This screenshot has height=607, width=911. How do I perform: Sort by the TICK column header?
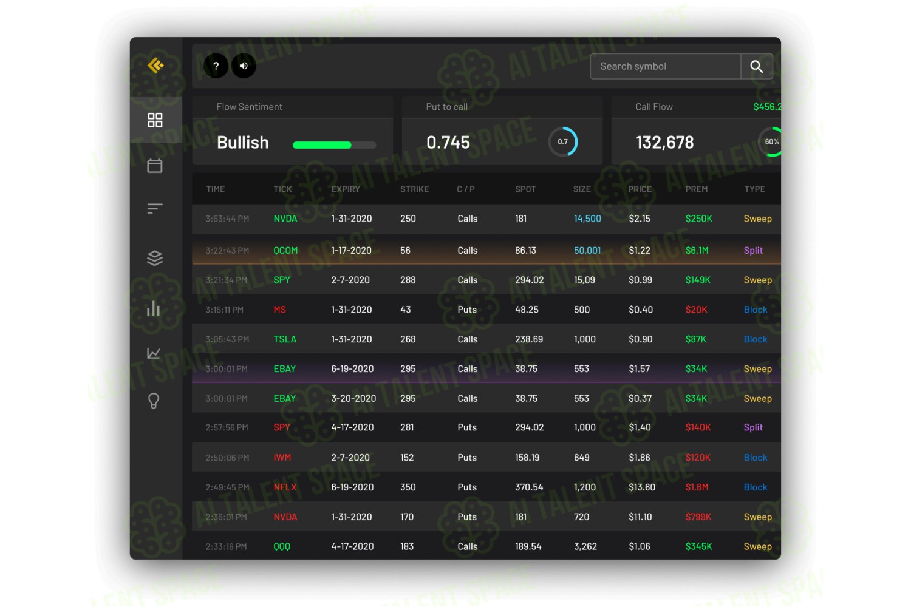282,189
